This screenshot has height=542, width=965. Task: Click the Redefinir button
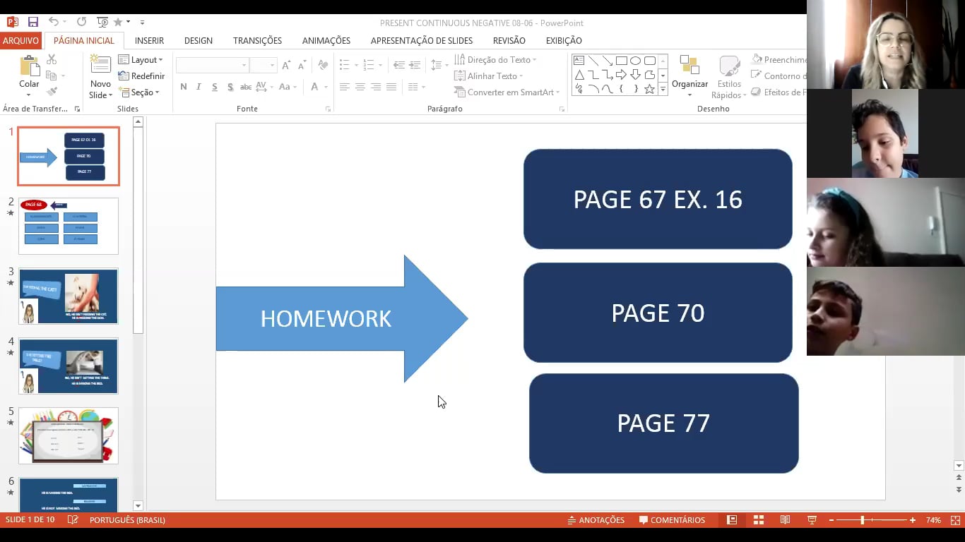click(x=141, y=76)
